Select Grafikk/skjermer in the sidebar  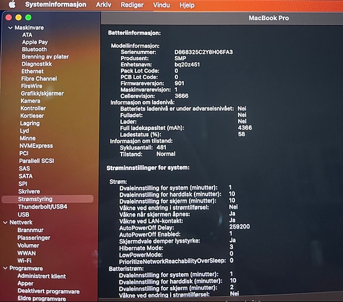point(42,94)
